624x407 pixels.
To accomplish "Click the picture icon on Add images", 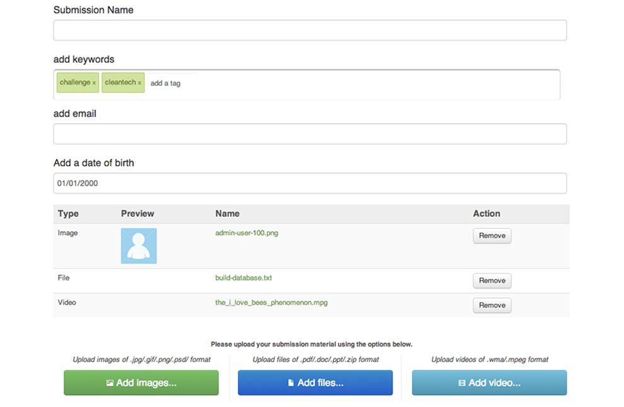I will pos(110,382).
